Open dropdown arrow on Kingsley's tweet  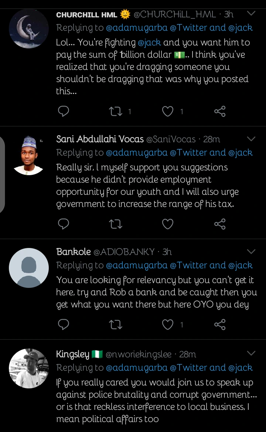click(x=251, y=354)
